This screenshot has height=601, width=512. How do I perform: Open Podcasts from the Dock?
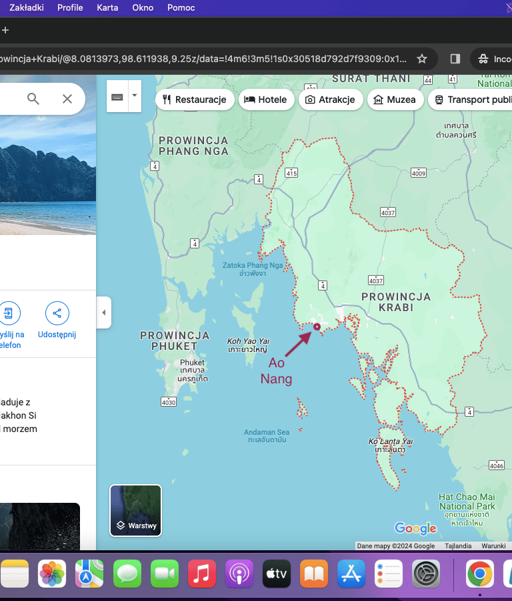point(239,574)
